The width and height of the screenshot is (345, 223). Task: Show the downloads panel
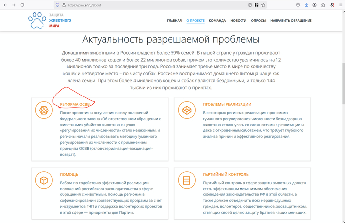click(x=306, y=5)
